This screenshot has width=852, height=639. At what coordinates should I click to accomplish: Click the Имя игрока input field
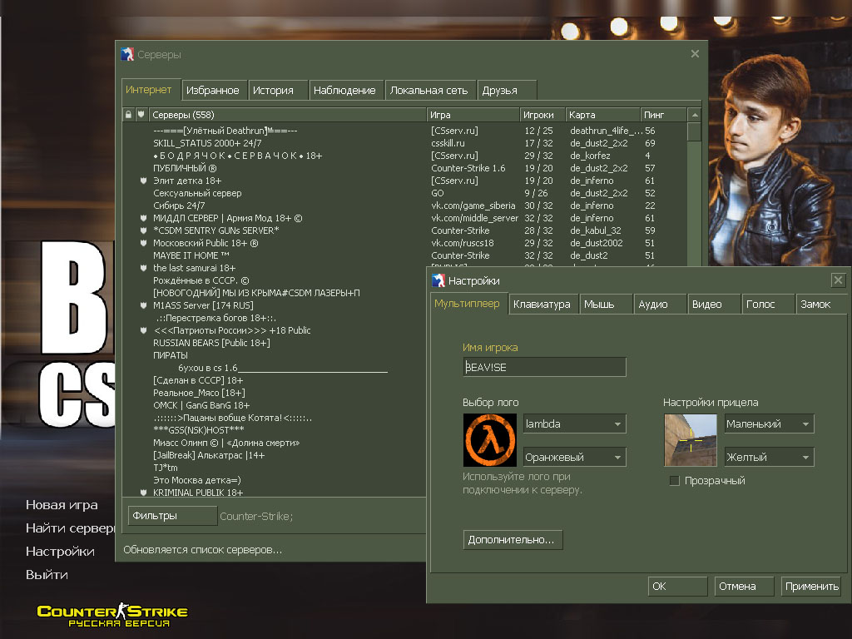coord(544,367)
